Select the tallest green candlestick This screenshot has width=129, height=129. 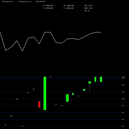(45, 93)
